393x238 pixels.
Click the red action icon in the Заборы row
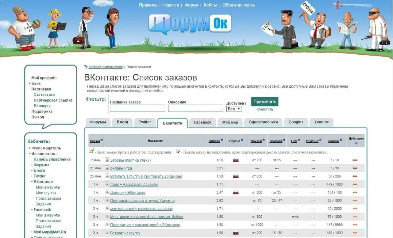[x=355, y=160]
